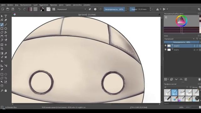Open the Файл menu
The image size is (201, 113).
(x=3, y=5)
